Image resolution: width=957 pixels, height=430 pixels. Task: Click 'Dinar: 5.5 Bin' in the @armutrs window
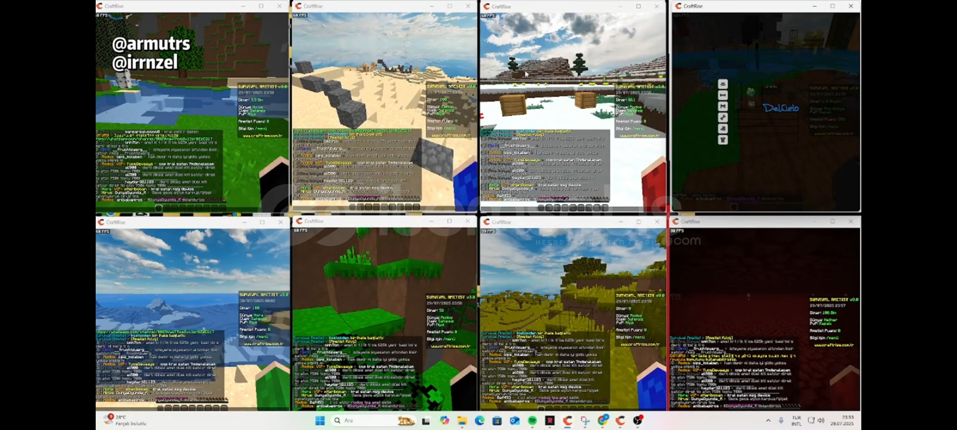[251, 100]
